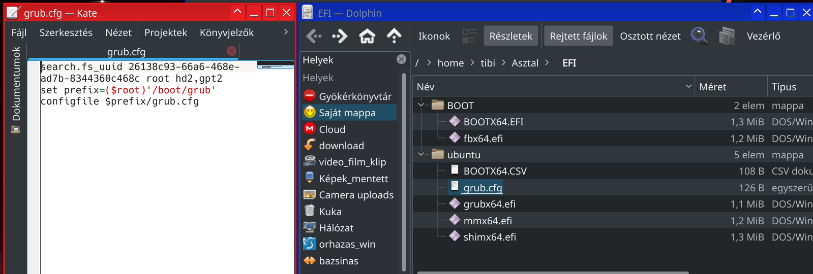The image size is (813, 274).
Task: Select BOOTX64.EFI file icon
Action: pos(455,121)
